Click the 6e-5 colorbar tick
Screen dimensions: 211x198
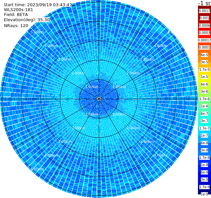(x=204, y=55)
